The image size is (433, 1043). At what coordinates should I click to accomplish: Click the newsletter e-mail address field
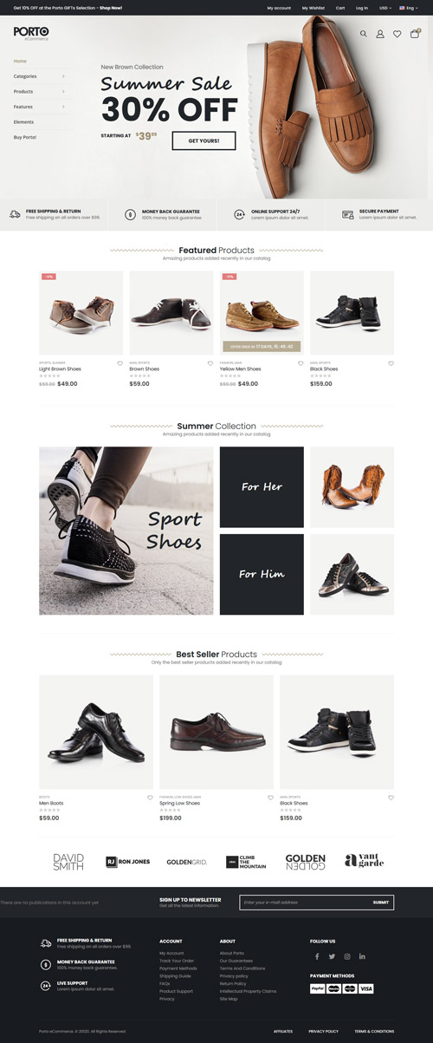[x=304, y=903]
